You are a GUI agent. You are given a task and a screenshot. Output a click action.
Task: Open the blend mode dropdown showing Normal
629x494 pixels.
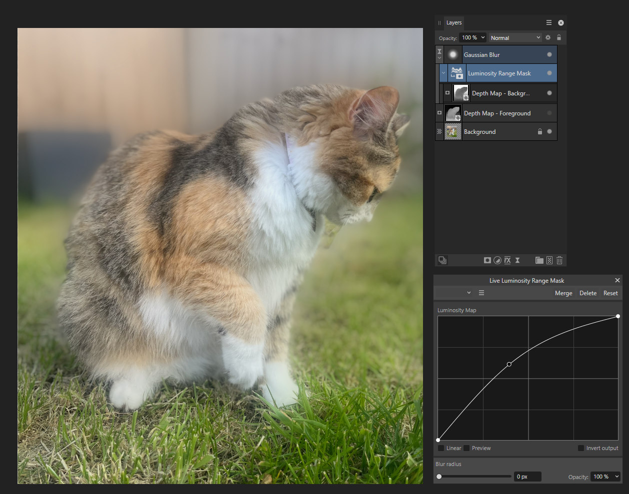[515, 37]
